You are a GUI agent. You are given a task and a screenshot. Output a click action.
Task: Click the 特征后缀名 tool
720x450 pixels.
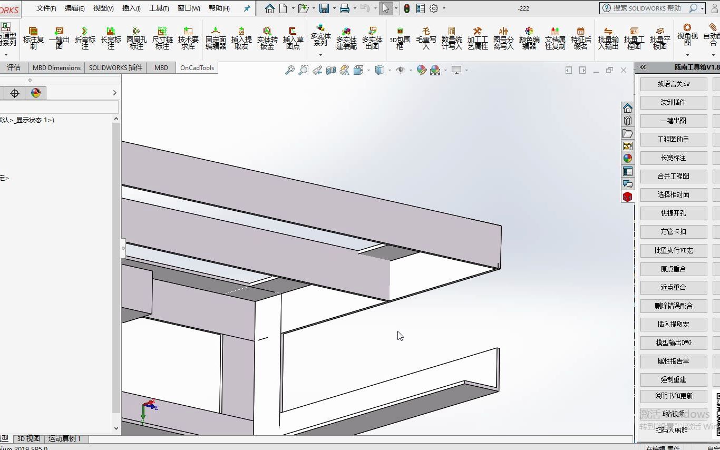(x=581, y=38)
